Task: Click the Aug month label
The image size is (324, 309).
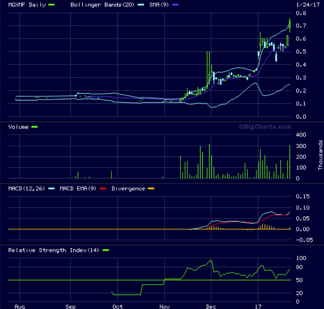Action: tap(20, 306)
